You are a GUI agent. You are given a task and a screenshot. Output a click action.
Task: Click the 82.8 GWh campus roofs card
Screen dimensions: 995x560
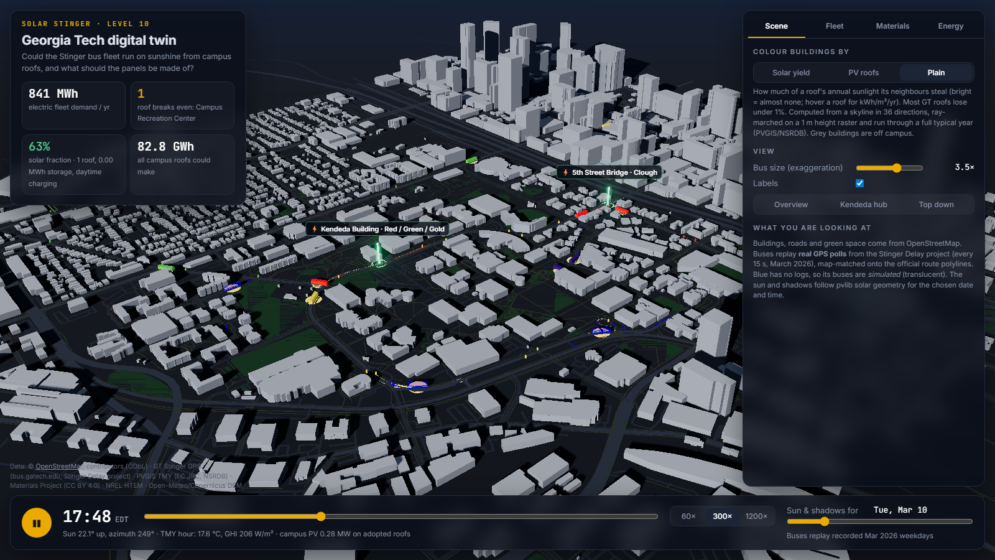[182, 164]
